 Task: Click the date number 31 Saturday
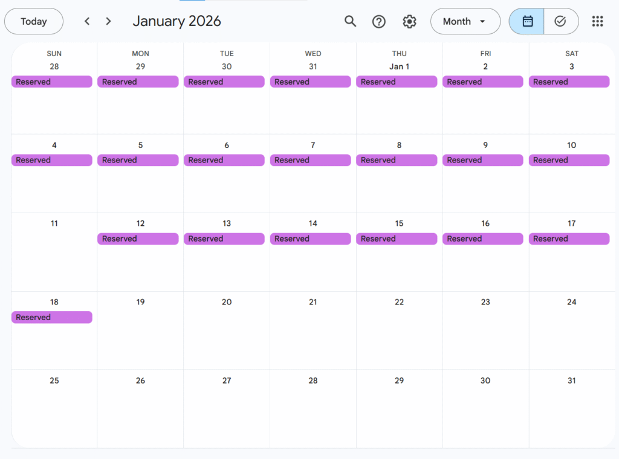571,380
